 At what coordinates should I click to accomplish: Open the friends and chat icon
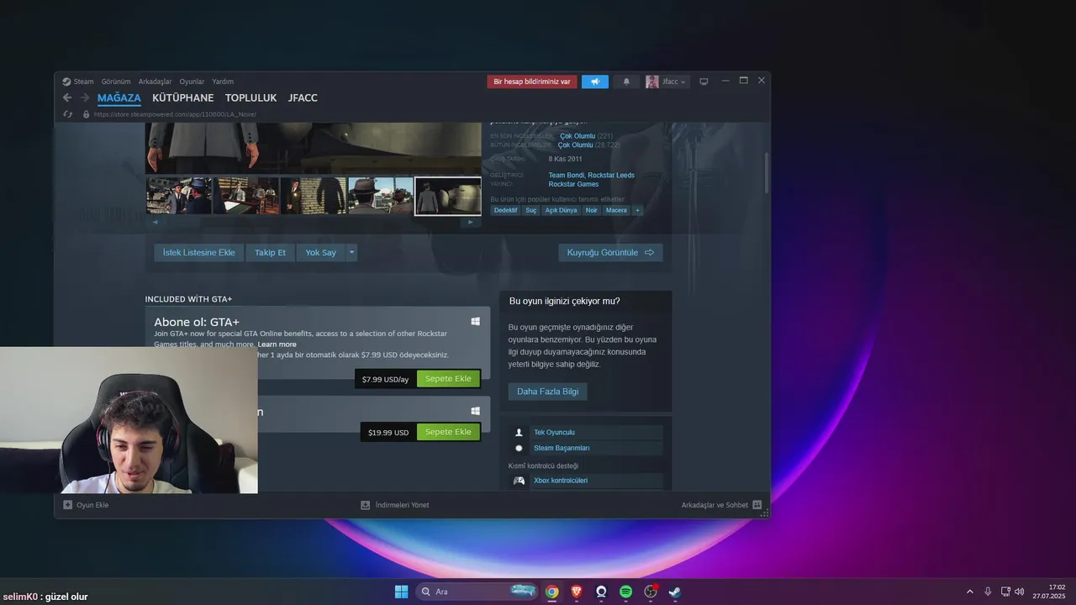[x=757, y=505]
